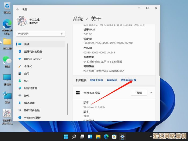Open 高级系统设置 link
Image resolution: width=188 pixels, height=141 pixels.
tap(128, 80)
